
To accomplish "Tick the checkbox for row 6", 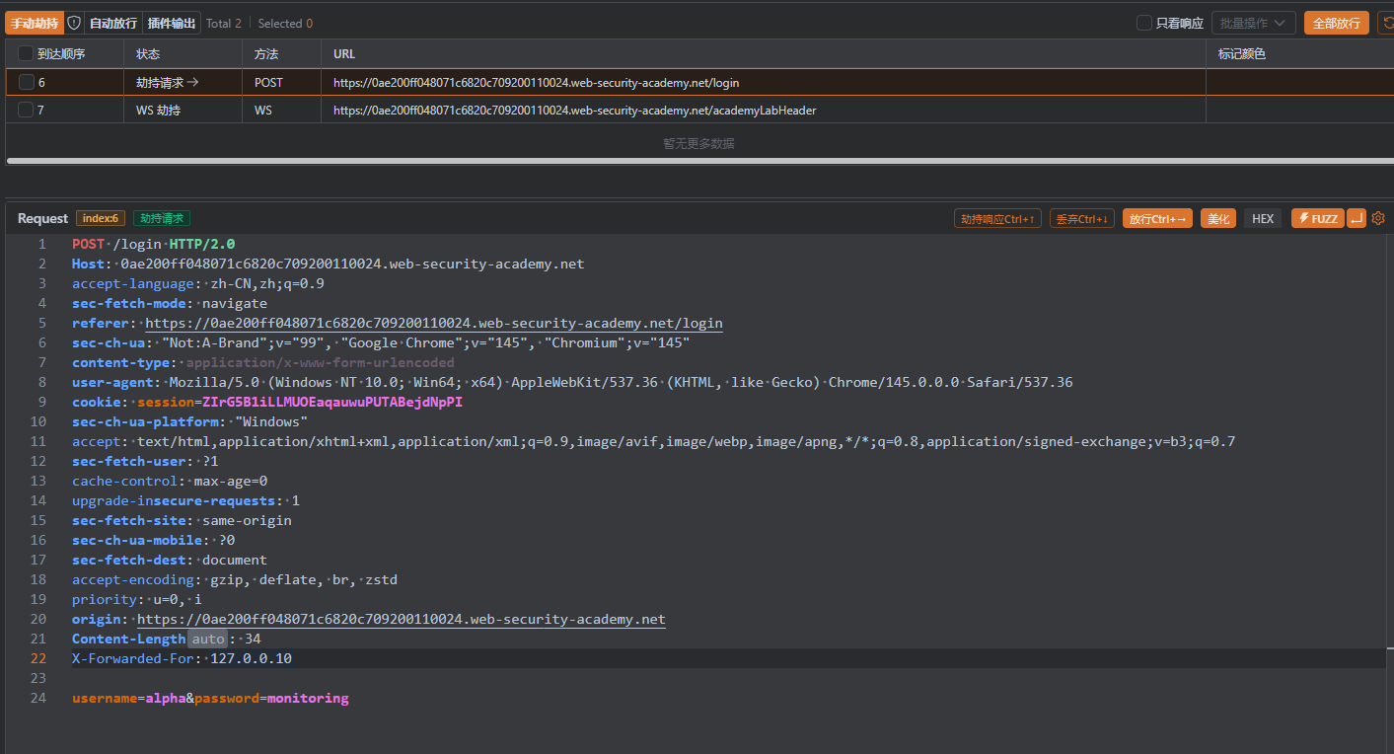I will tap(27, 83).
